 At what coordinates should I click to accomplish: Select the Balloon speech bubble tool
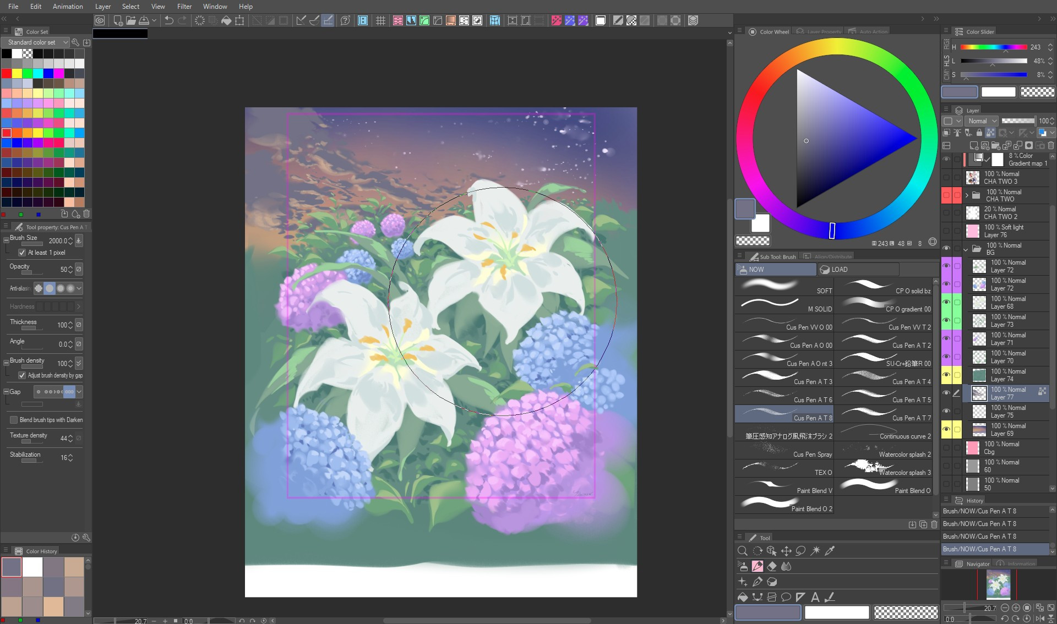click(786, 597)
